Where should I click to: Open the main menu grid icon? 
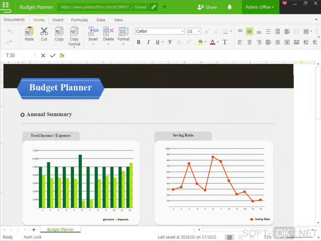[x=6, y=5]
